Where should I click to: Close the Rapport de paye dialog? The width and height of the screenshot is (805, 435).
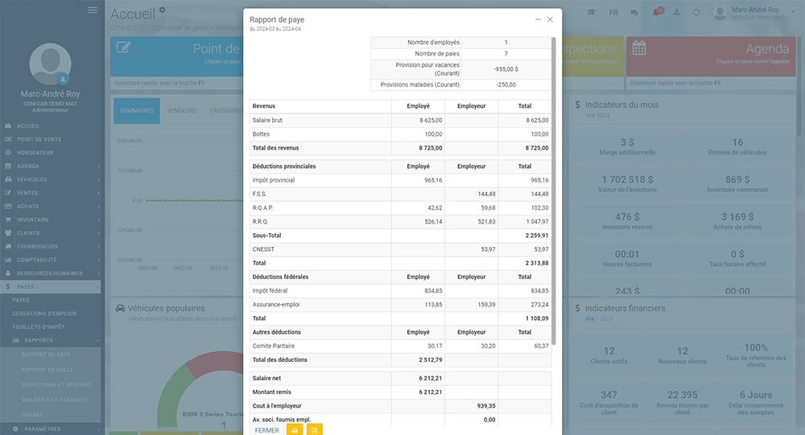(x=550, y=19)
